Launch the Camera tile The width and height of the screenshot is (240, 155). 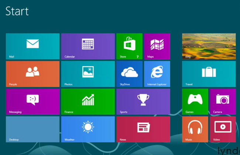pos(223,101)
